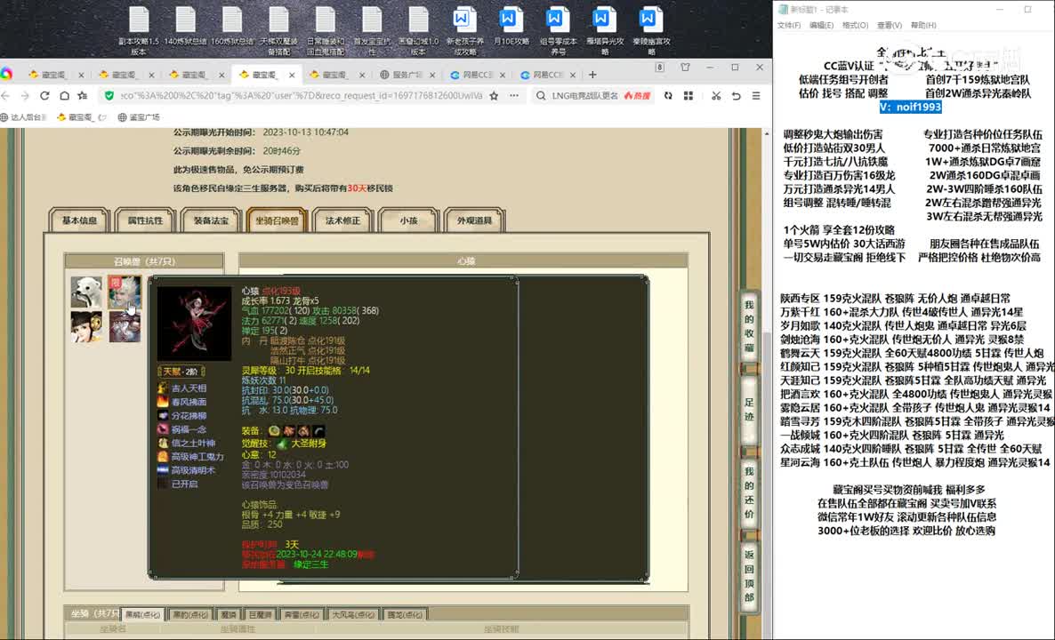
Task: Click the browser address bar URL
Action: (302, 95)
